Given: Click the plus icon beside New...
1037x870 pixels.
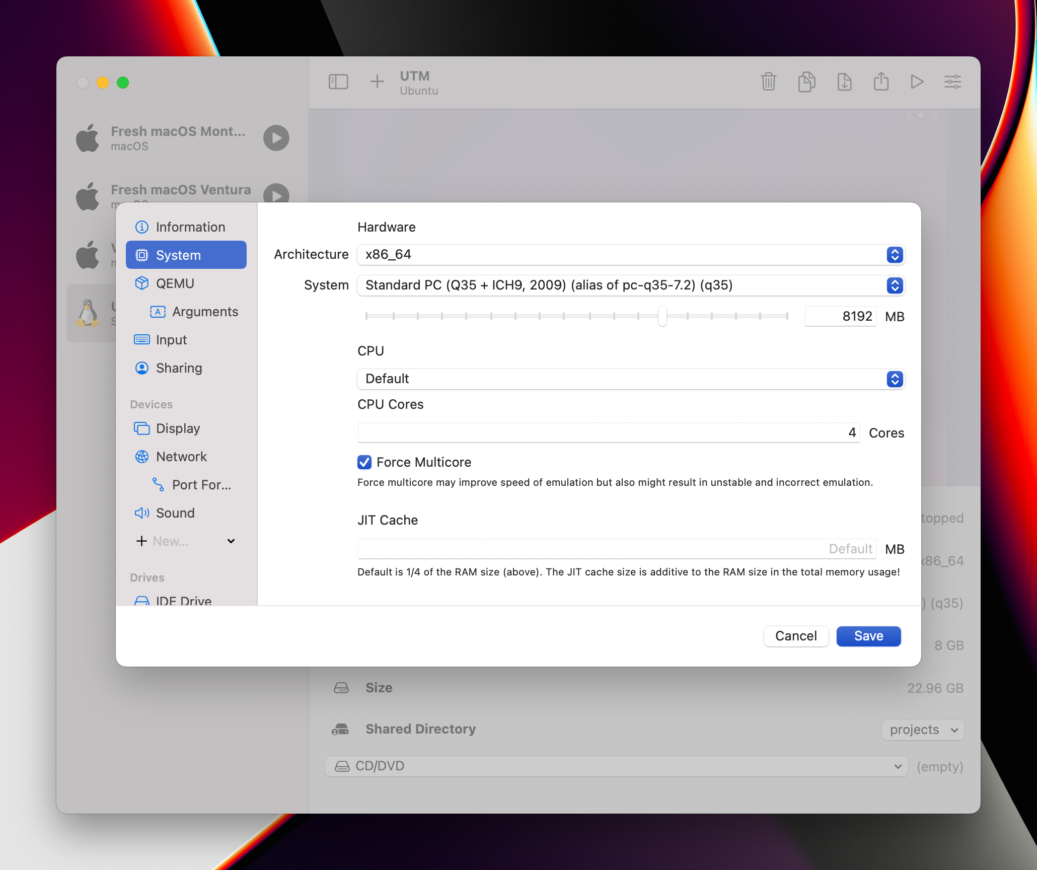Looking at the screenshot, I should [141, 541].
